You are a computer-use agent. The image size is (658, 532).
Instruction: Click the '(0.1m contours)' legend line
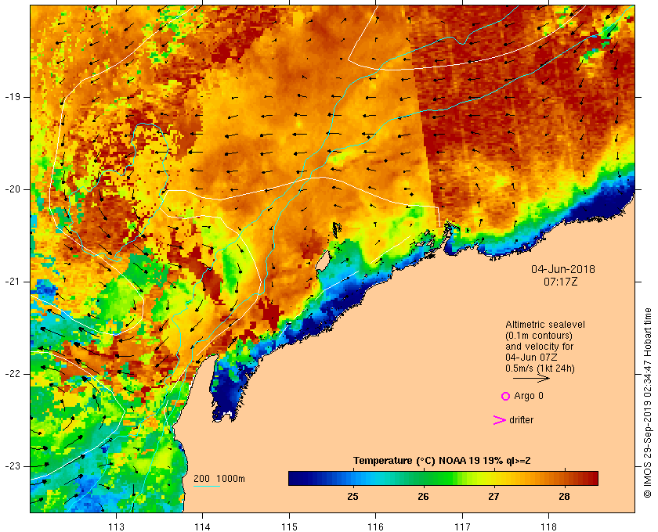tap(539, 336)
